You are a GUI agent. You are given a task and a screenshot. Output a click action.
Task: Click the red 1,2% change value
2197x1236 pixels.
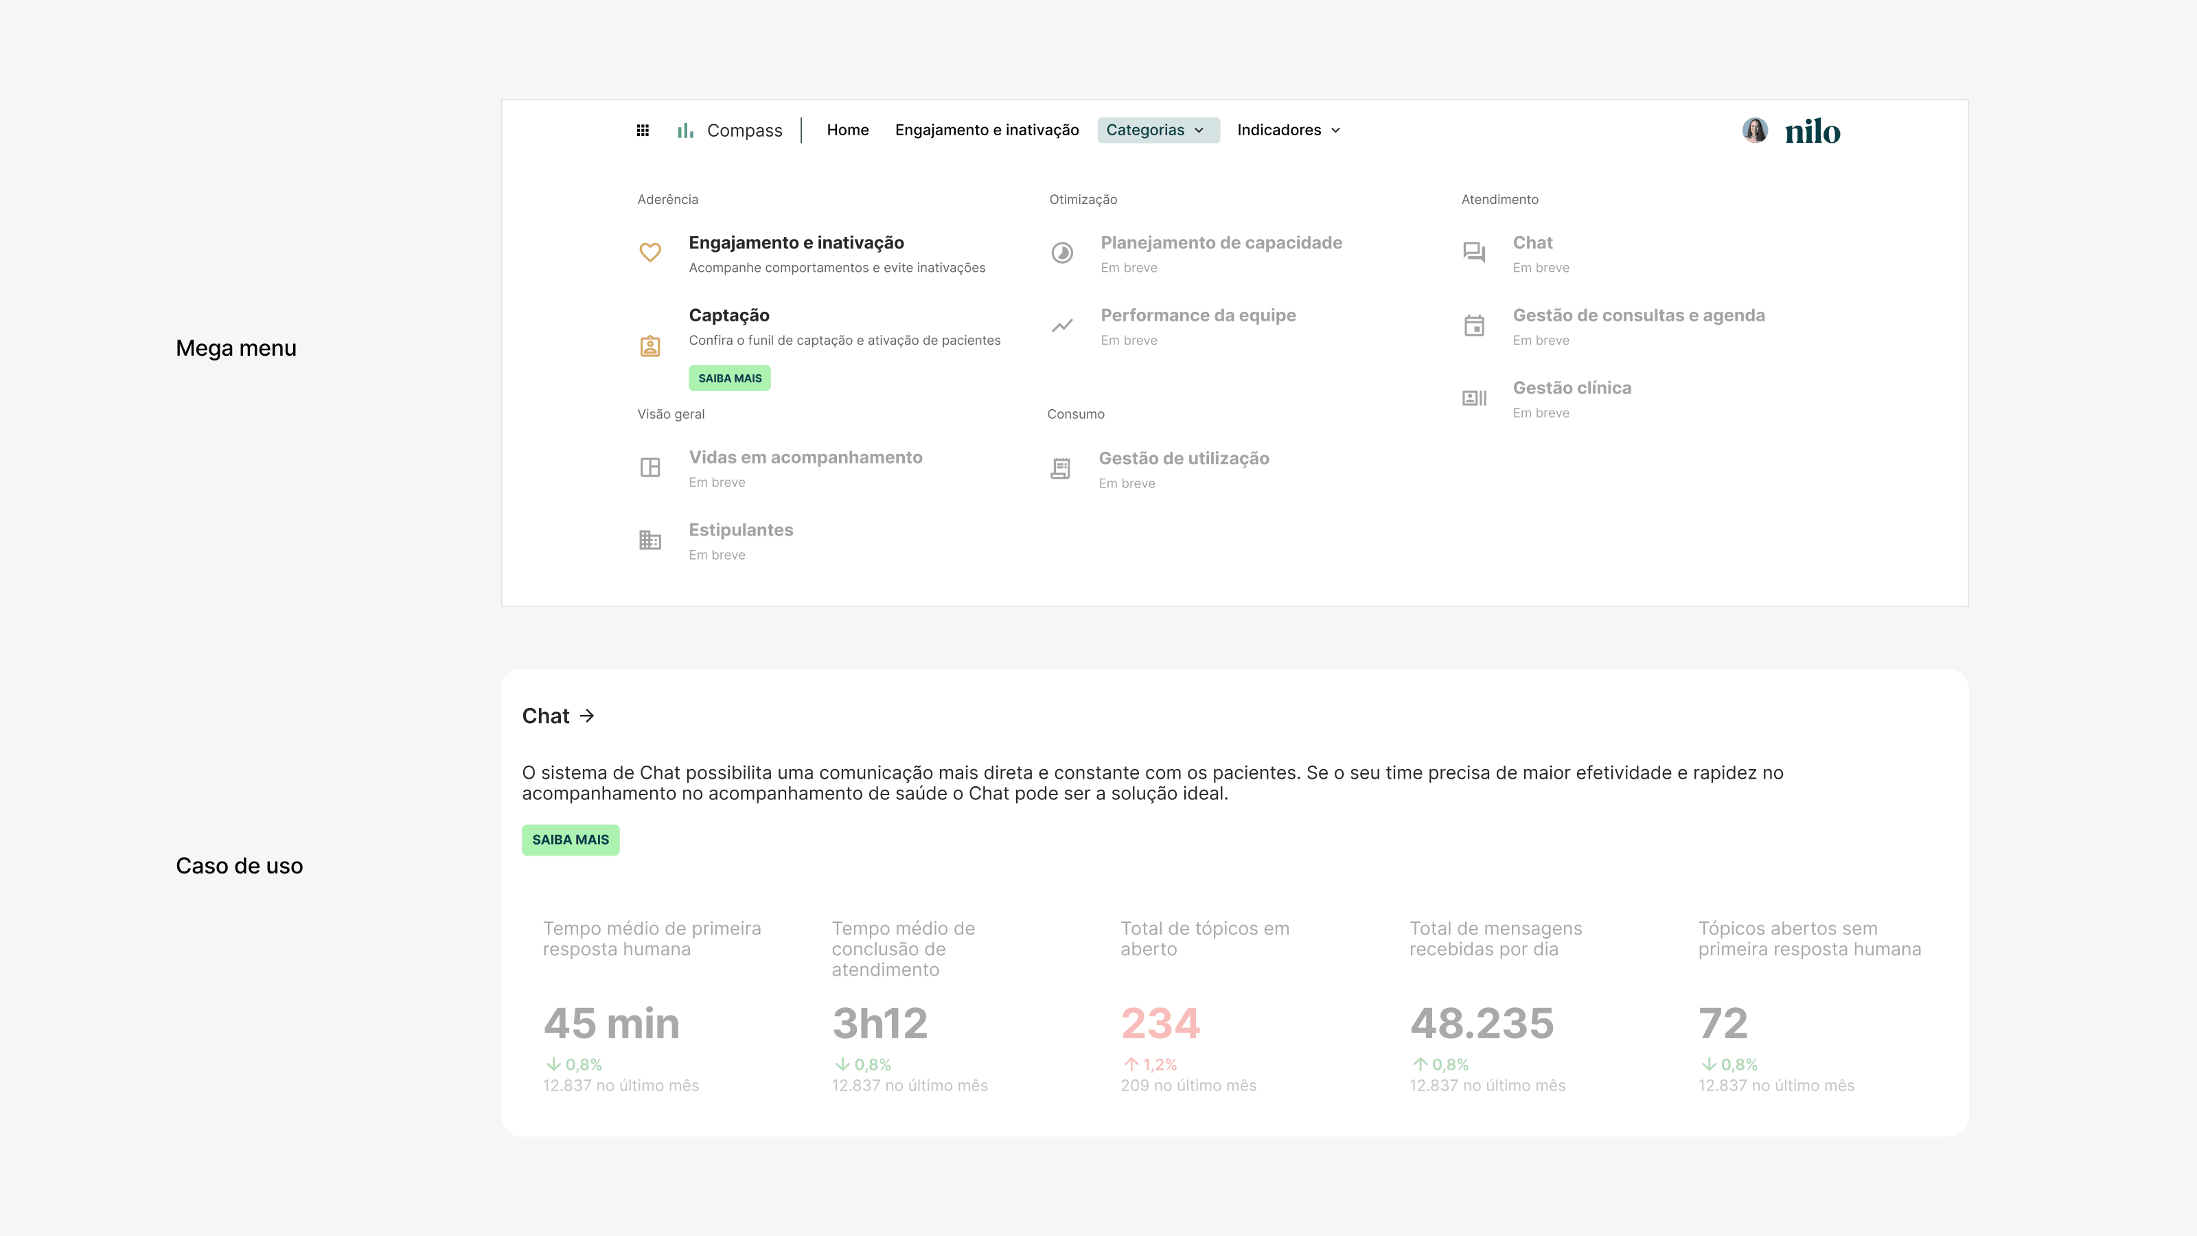[1159, 1064]
